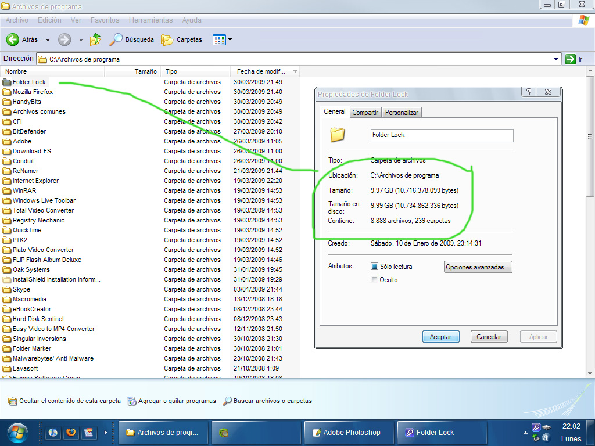Open the Herramientas menu
This screenshot has height=446, width=595.
point(150,20)
